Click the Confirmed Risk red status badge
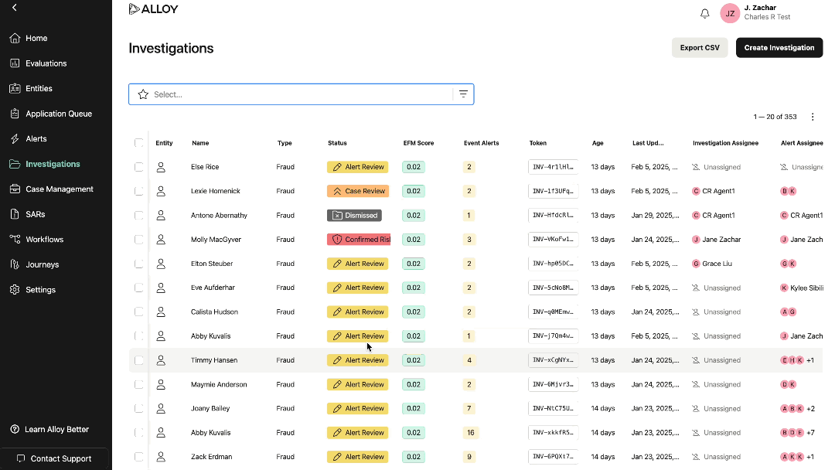The height and width of the screenshot is (470, 835). click(x=359, y=240)
